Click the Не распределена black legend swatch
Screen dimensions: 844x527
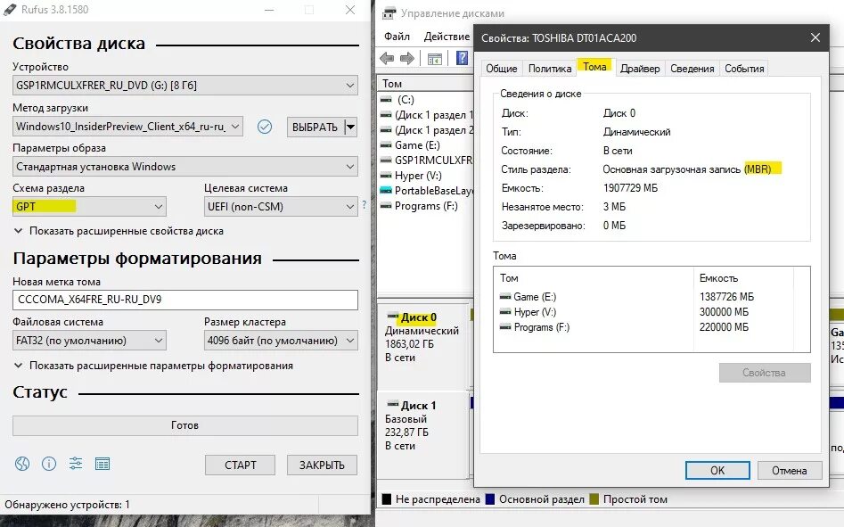pyautogui.click(x=387, y=499)
